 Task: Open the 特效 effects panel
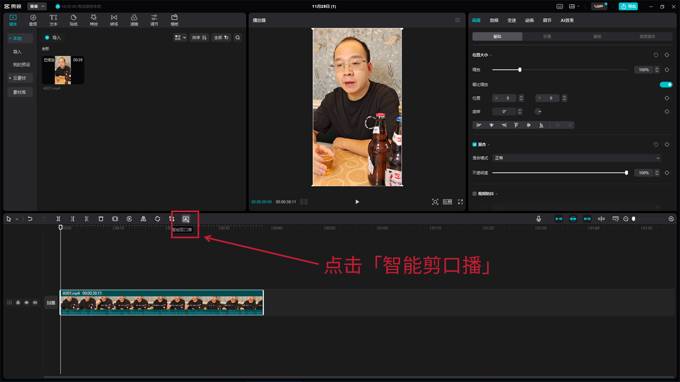[x=93, y=20]
